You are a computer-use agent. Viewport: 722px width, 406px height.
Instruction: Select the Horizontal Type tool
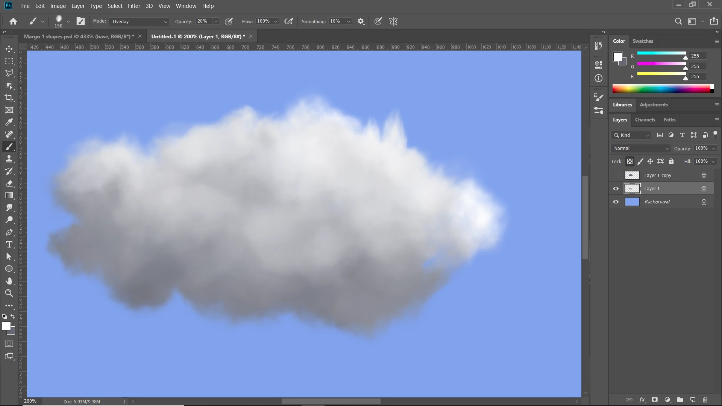(9, 244)
